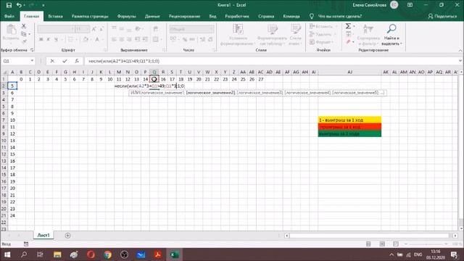464x261 pixels.
Task: Cancel formula entry with X
Action: tap(52, 61)
